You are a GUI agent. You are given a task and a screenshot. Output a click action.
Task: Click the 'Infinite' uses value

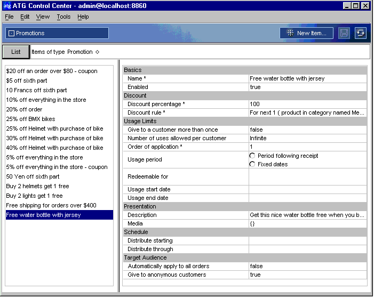tap(308, 138)
